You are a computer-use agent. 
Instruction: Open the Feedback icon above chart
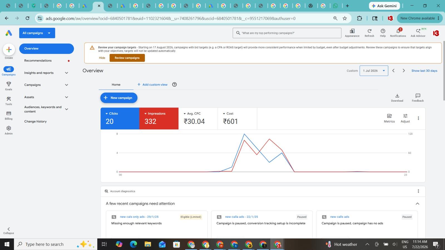pos(418,96)
